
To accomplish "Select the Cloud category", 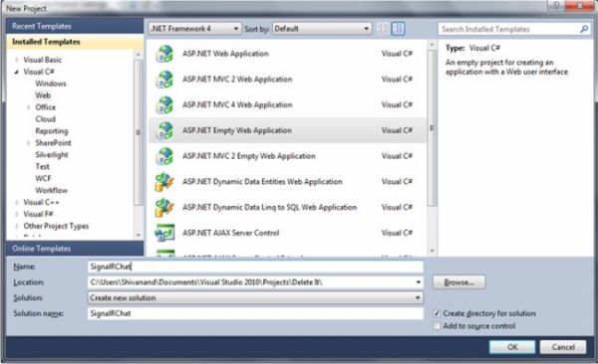I will coord(46,119).
